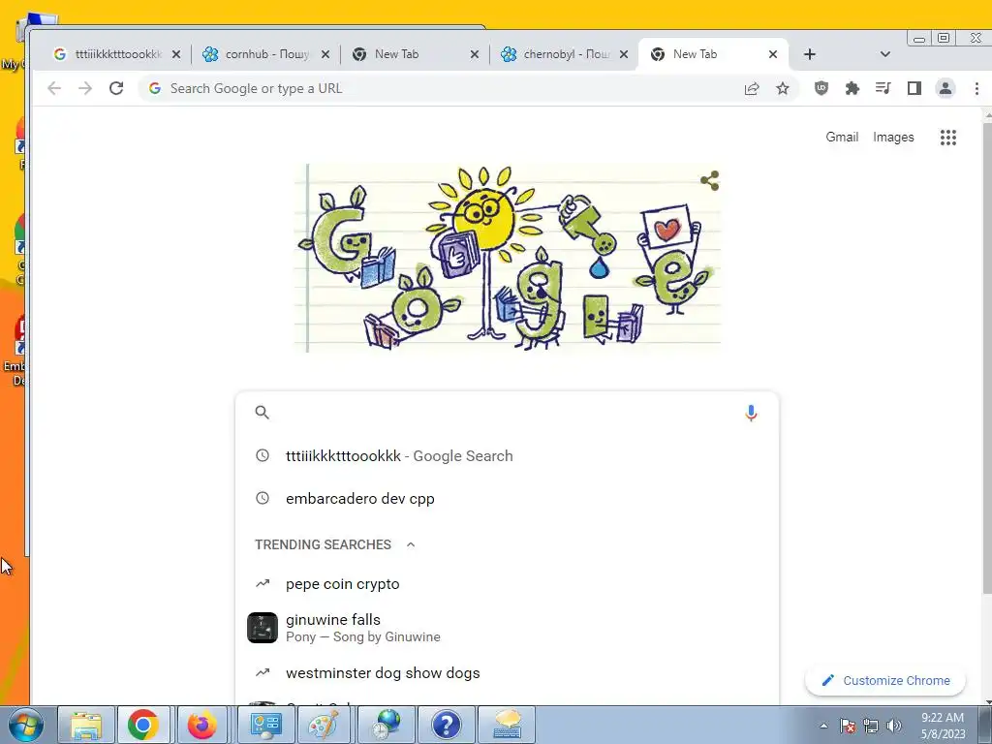The height and width of the screenshot is (744, 992).
Task: Close the cornhub tab
Action: pos(325,54)
